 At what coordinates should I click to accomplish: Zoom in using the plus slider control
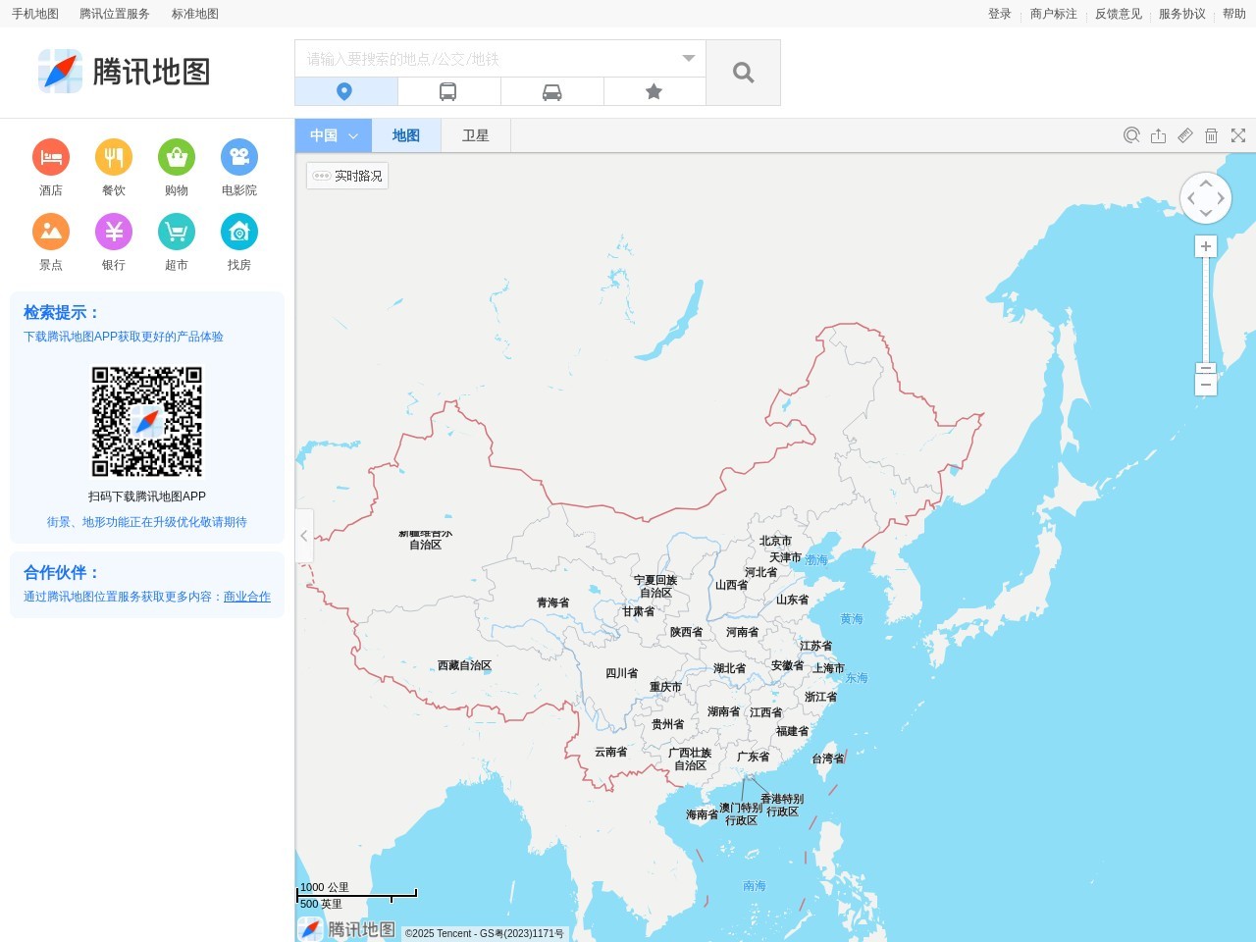[x=1205, y=245]
